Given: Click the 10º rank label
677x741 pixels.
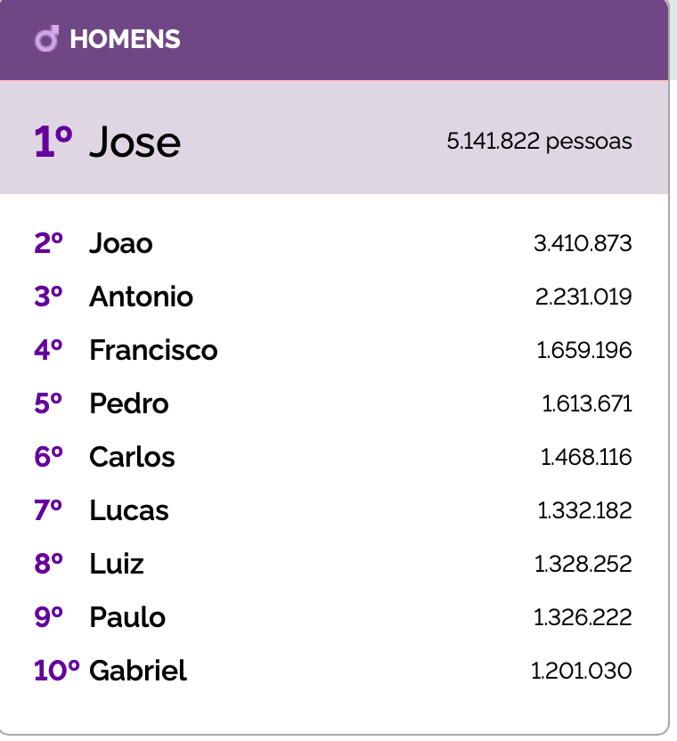Looking at the screenshot, I should [x=57, y=671].
